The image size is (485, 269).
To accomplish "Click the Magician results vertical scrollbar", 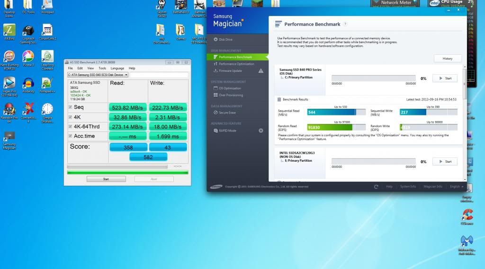I will pyautogui.click(x=465, y=122).
